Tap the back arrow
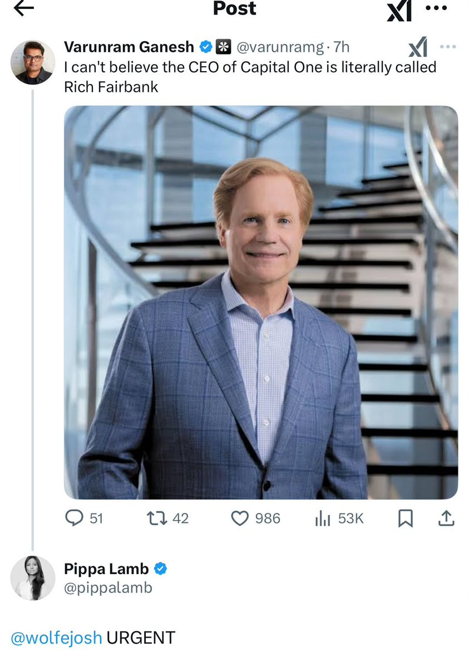This screenshot has height=667, width=469. click(23, 8)
